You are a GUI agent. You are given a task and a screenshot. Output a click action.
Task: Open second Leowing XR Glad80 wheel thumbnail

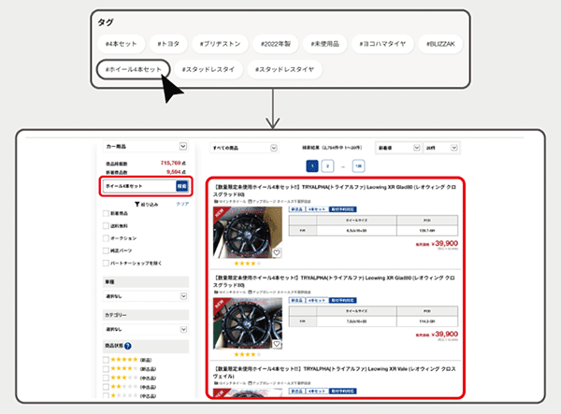[x=248, y=323]
